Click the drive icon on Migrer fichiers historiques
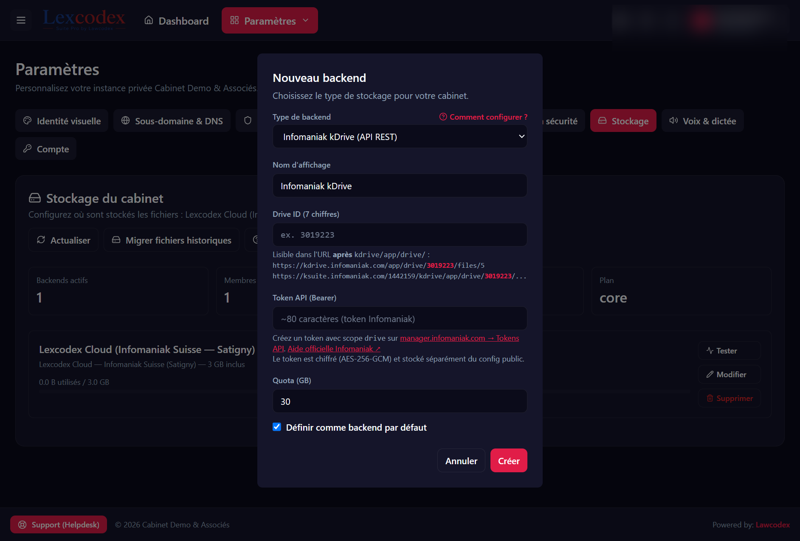 [x=116, y=240]
